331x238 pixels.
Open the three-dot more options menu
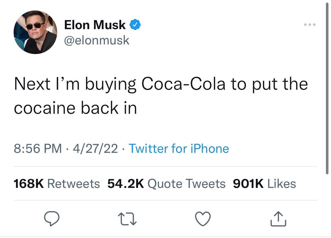[310, 25]
